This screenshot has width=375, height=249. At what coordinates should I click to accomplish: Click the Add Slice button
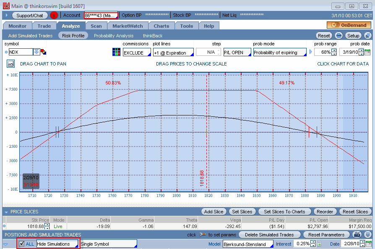click(x=214, y=212)
